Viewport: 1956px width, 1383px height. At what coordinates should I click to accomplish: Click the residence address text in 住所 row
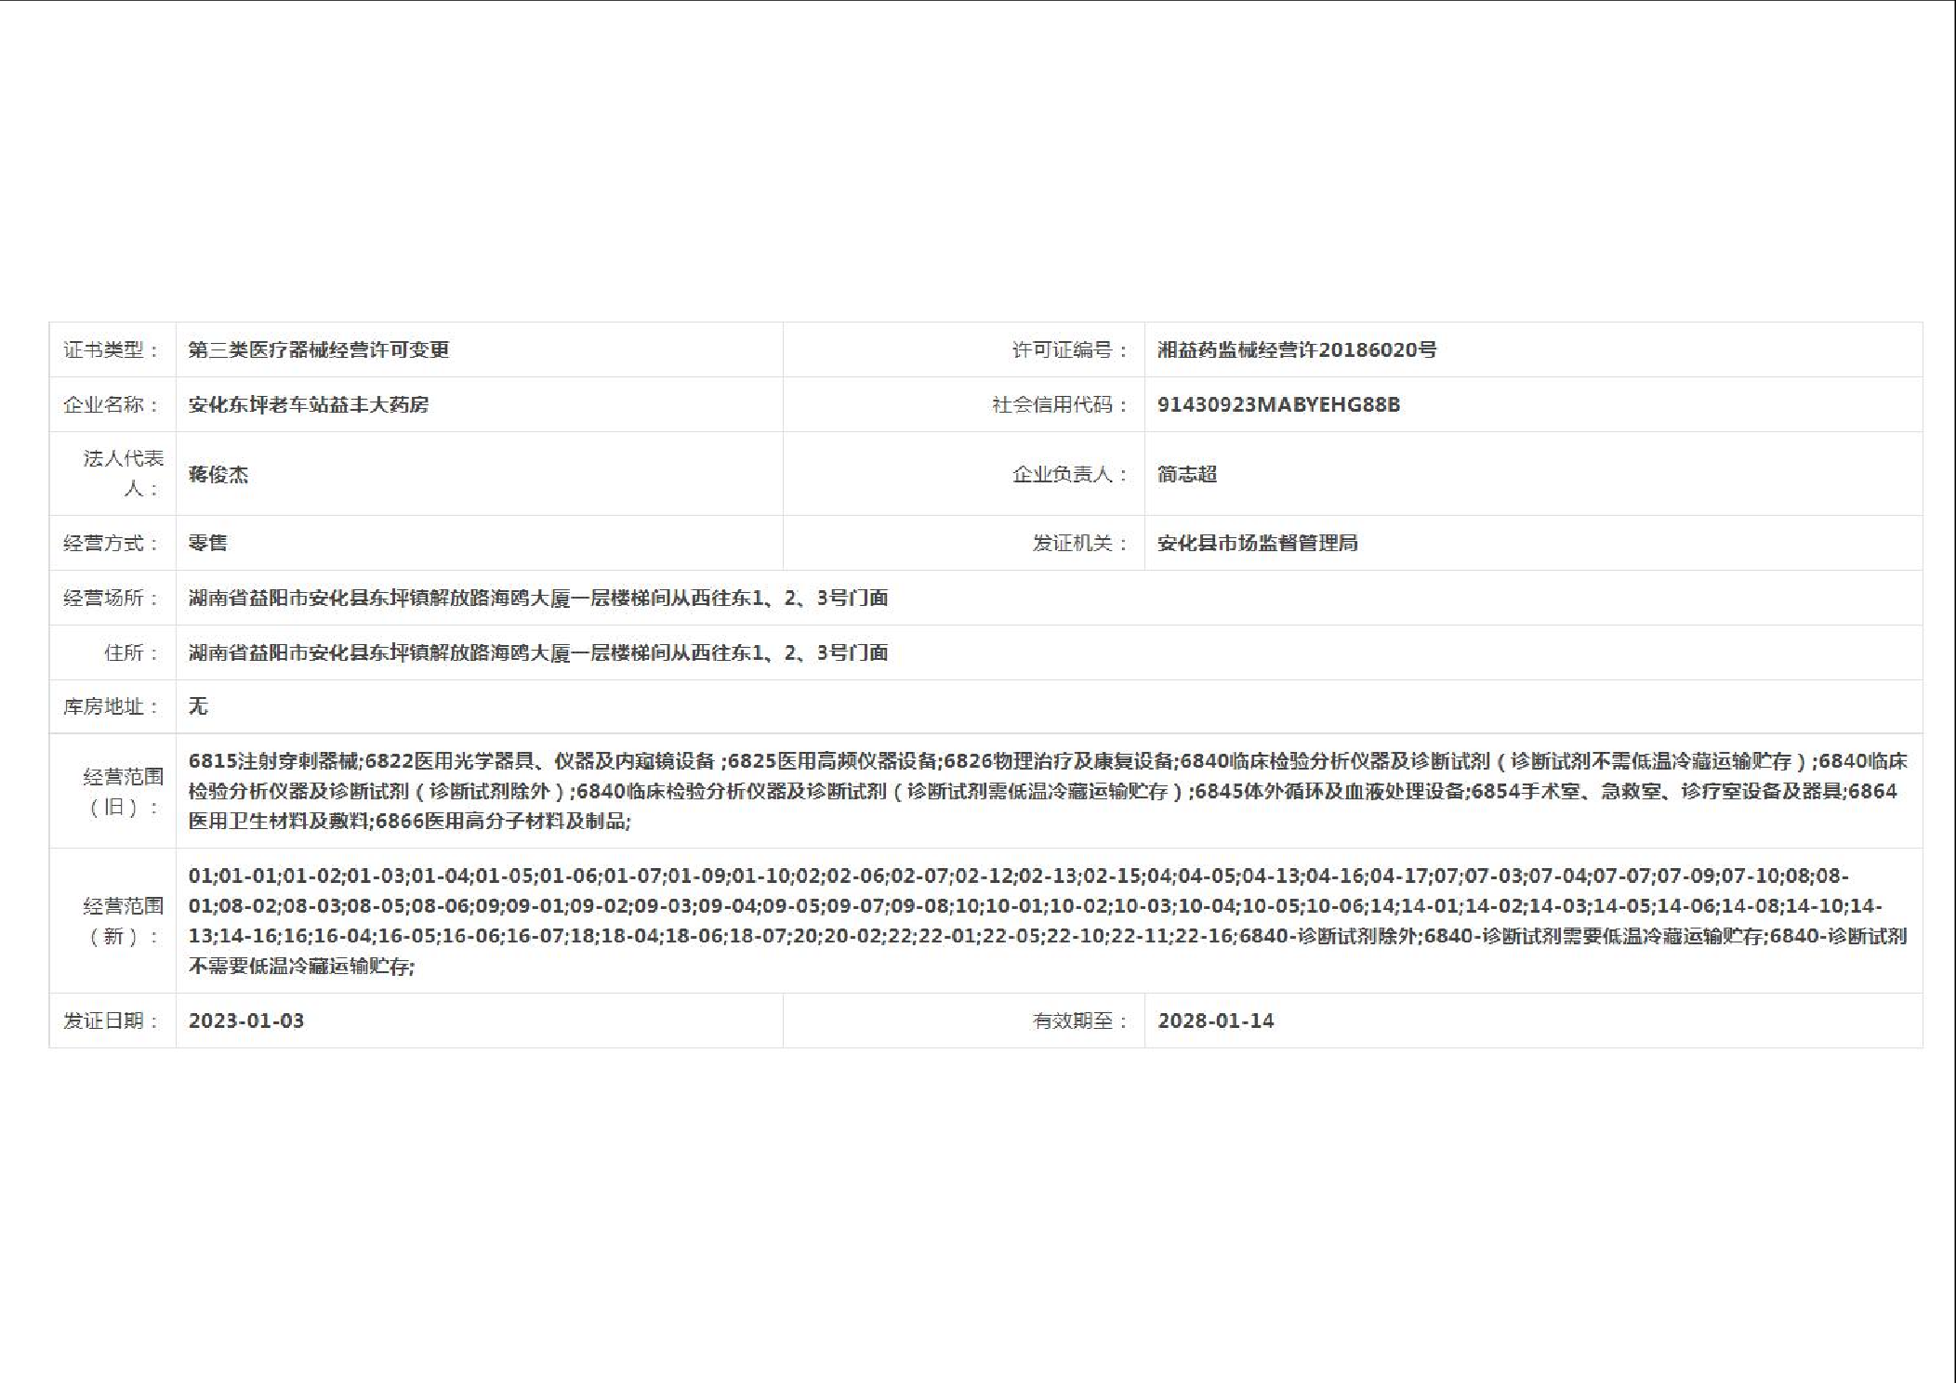click(537, 652)
